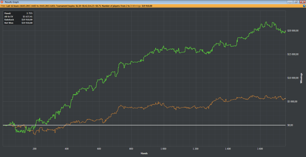Viewport: 306px width, 157px height.
Task: Select the Hand row in stats box
Action: coord(18,13)
